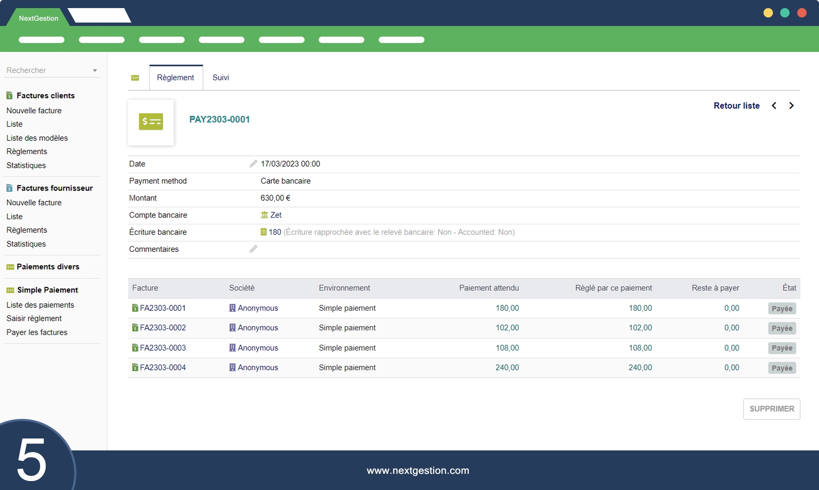Select the Règlement tab
819x490 pixels.
175,77
